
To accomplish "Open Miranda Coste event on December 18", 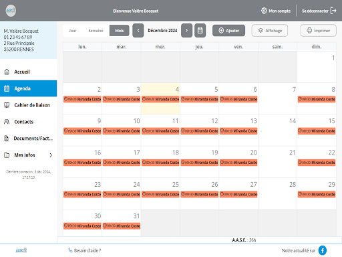I will [160, 163].
